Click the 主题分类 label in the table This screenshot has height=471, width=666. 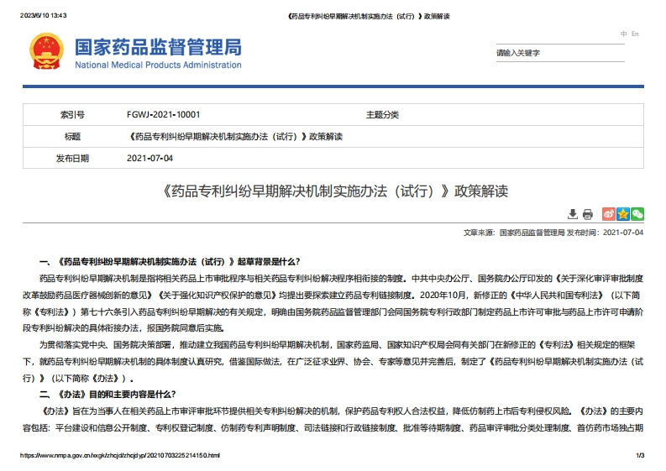point(382,114)
